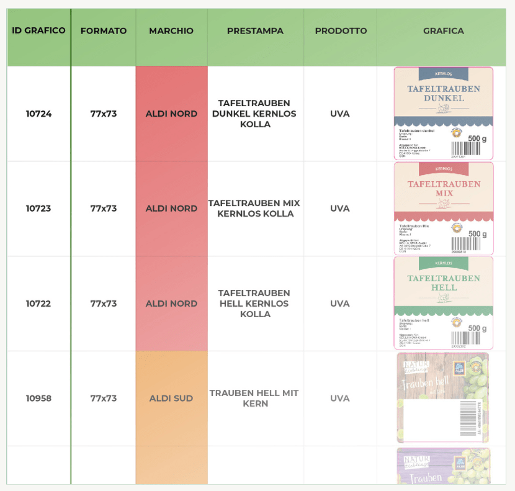Click the UVA product in row 10723
515x491 pixels.
[x=340, y=209]
